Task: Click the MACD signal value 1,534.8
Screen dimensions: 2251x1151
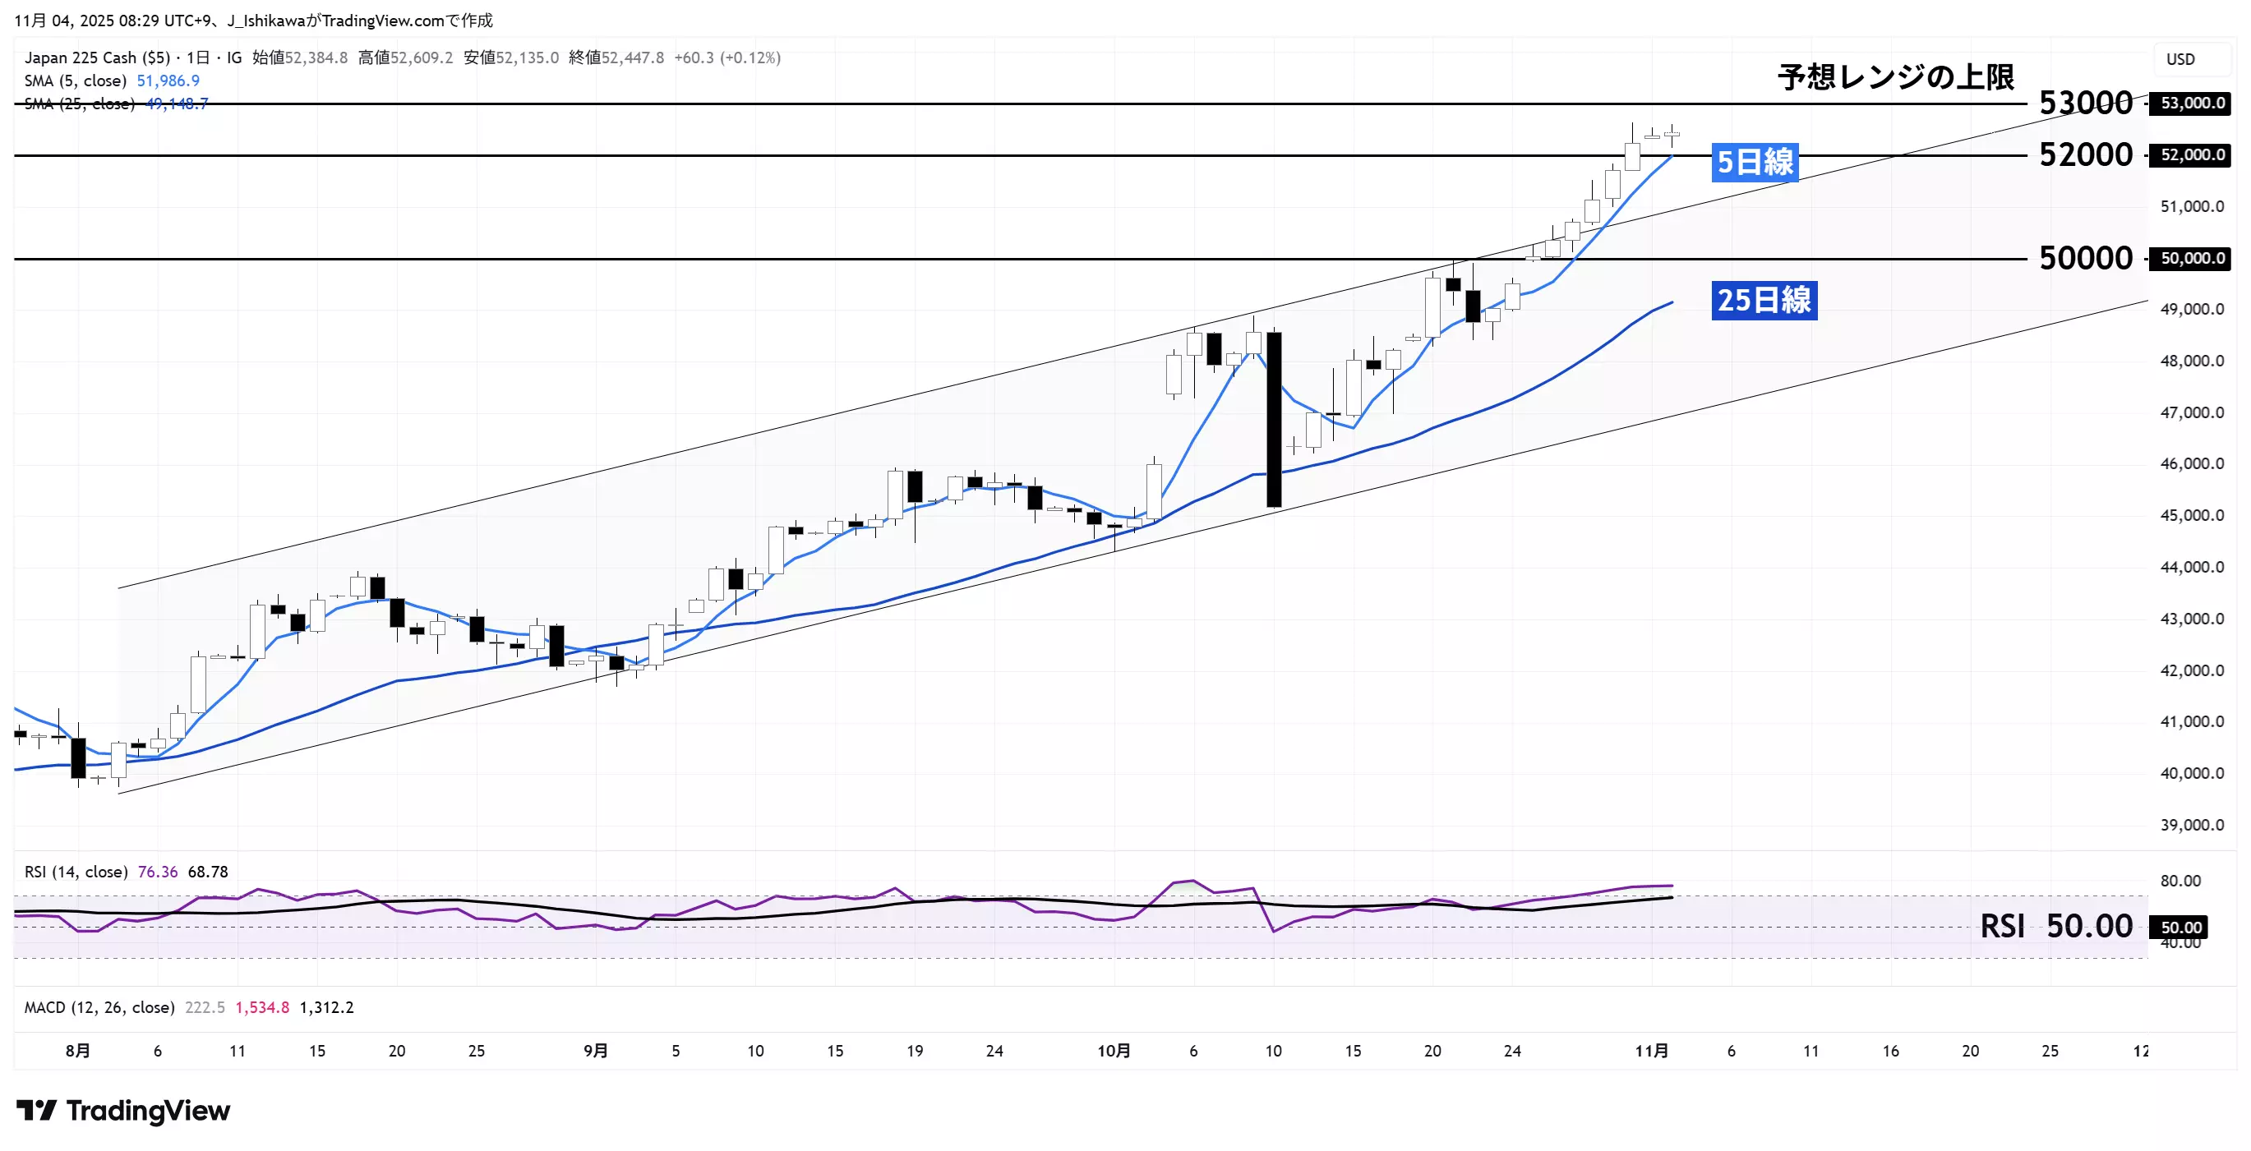Action: (262, 1007)
